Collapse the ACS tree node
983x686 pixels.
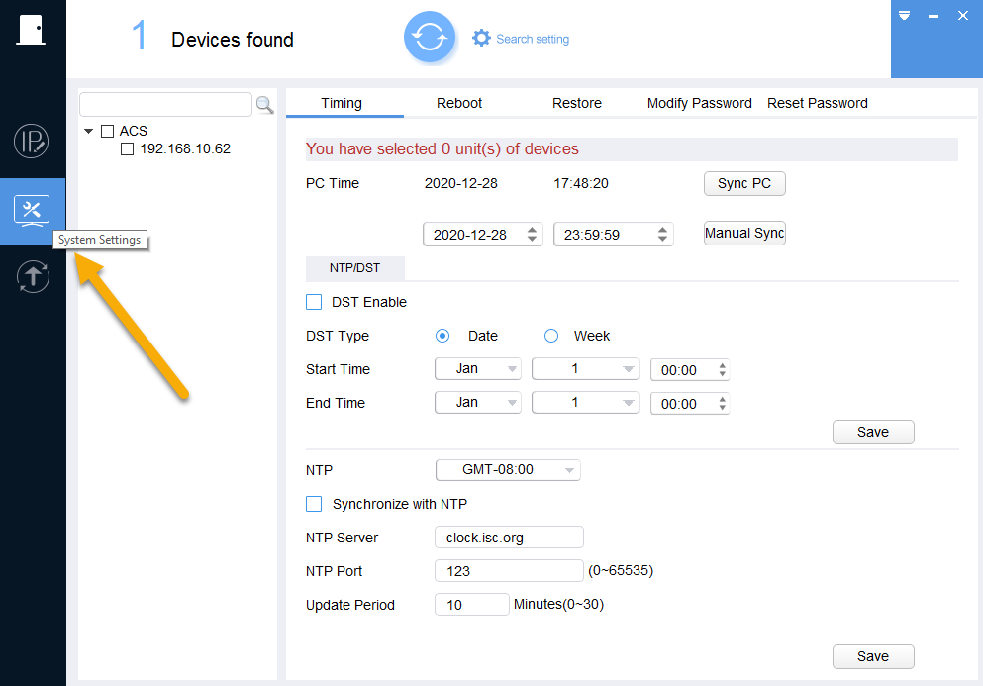point(88,131)
